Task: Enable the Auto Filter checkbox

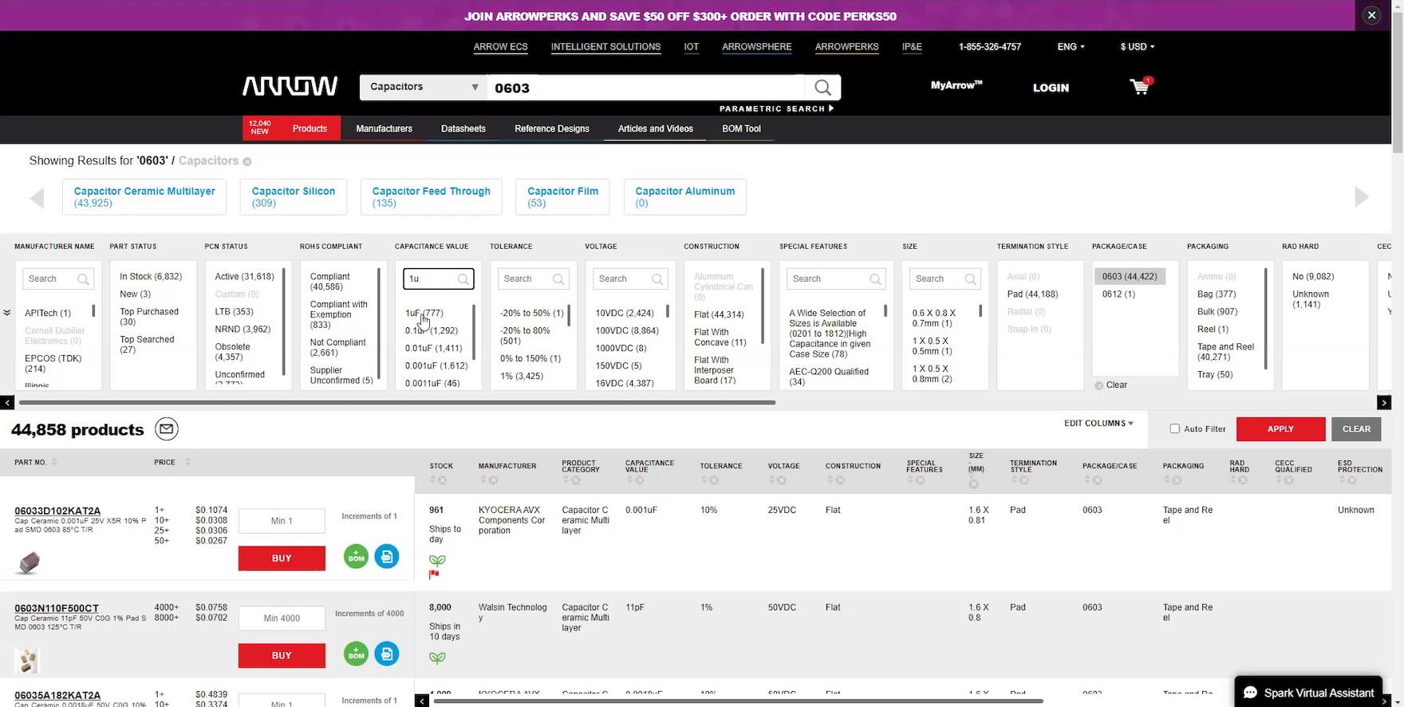Action: [1174, 429]
